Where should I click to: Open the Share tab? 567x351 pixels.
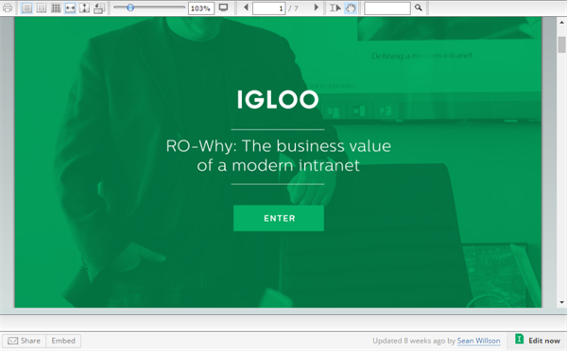25,341
